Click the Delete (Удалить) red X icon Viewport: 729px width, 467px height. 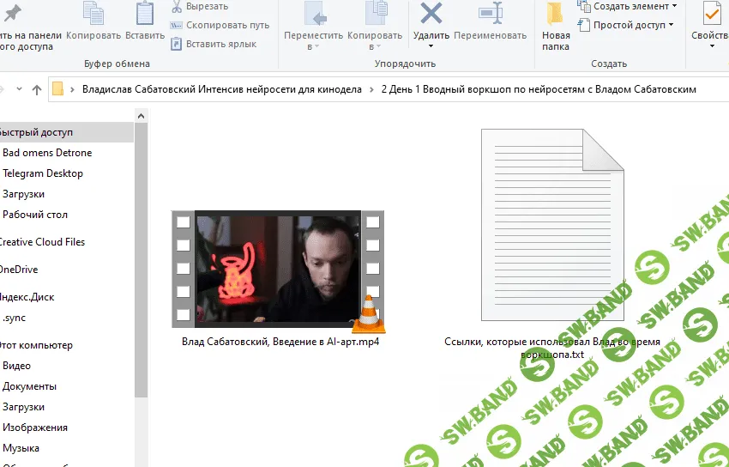pyautogui.click(x=431, y=15)
